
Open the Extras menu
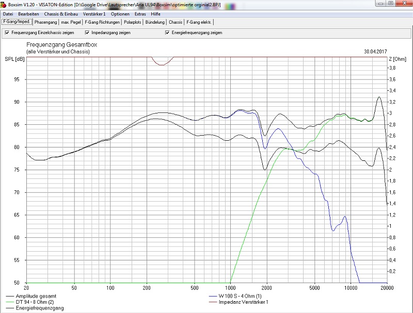pyautogui.click(x=140, y=13)
